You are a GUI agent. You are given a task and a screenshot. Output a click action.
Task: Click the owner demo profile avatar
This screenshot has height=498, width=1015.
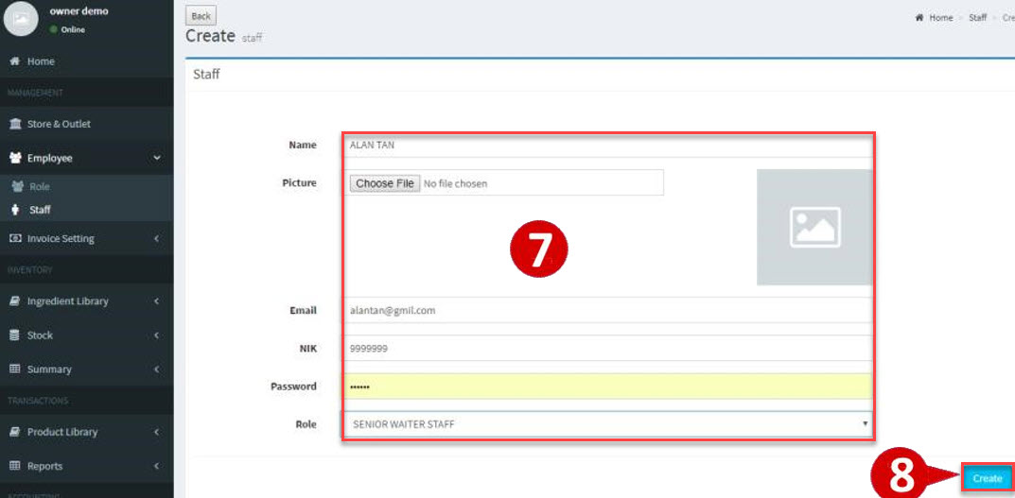pos(22,19)
